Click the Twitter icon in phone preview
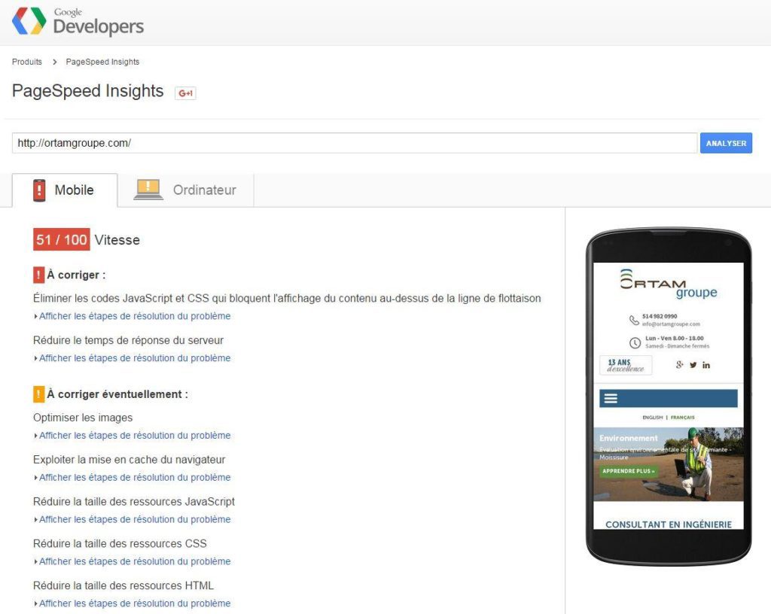Viewport: 771px width, 614px height. click(x=693, y=365)
